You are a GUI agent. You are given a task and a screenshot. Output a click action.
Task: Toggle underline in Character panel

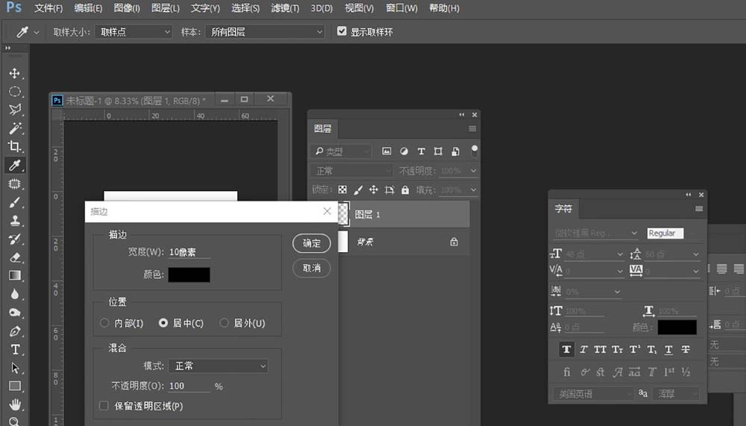[668, 349]
